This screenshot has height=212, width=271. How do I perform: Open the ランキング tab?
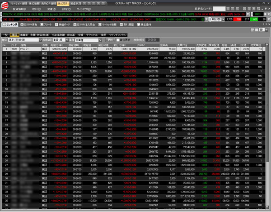pyautogui.click(x=10, y=24)
